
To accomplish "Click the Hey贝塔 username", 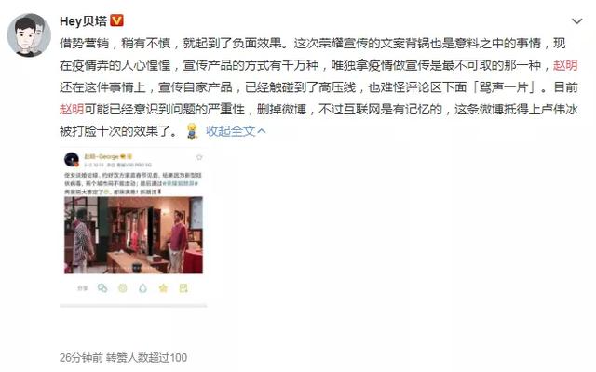I will [x=83, y=20].
